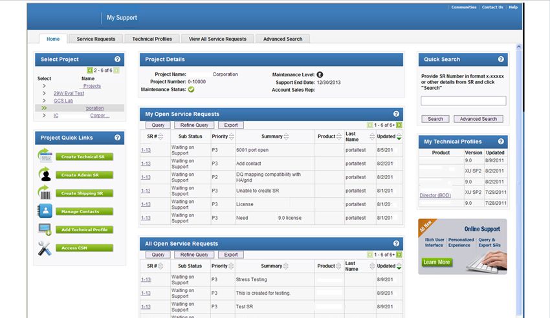Open the Director (BDD) product link
The width and height of the screenshot is (550, 318).
[x=435, y=195]
